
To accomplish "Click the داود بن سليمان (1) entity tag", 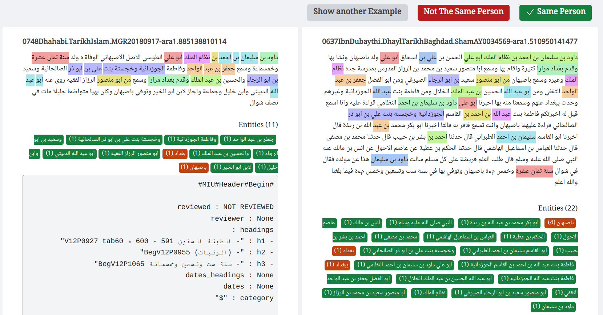I will pyautogui.click(x=553, y=306).
